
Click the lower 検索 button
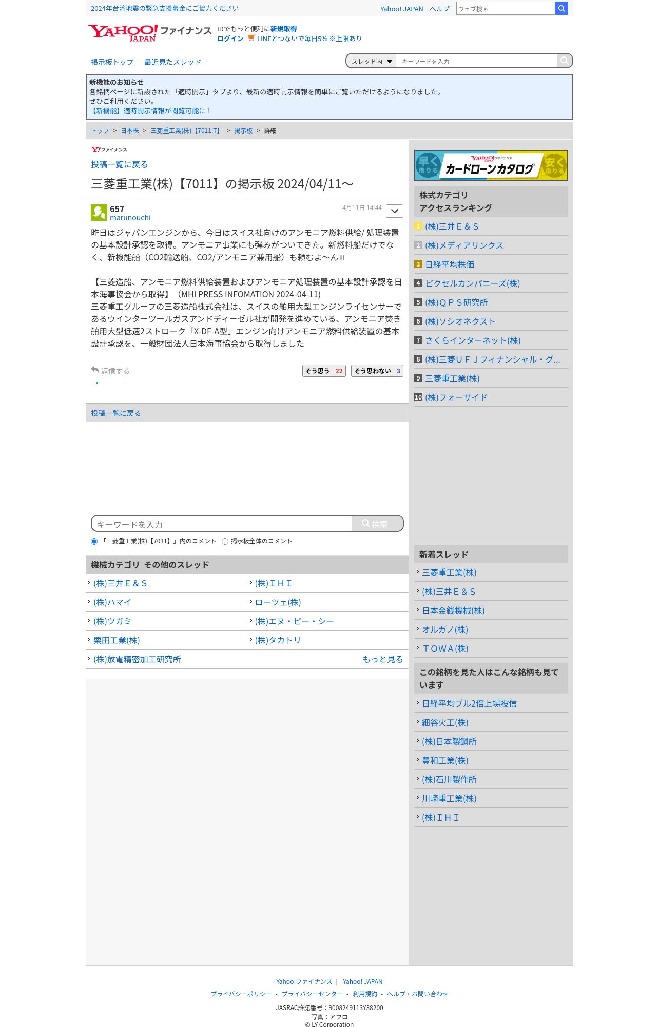(377, 524)
